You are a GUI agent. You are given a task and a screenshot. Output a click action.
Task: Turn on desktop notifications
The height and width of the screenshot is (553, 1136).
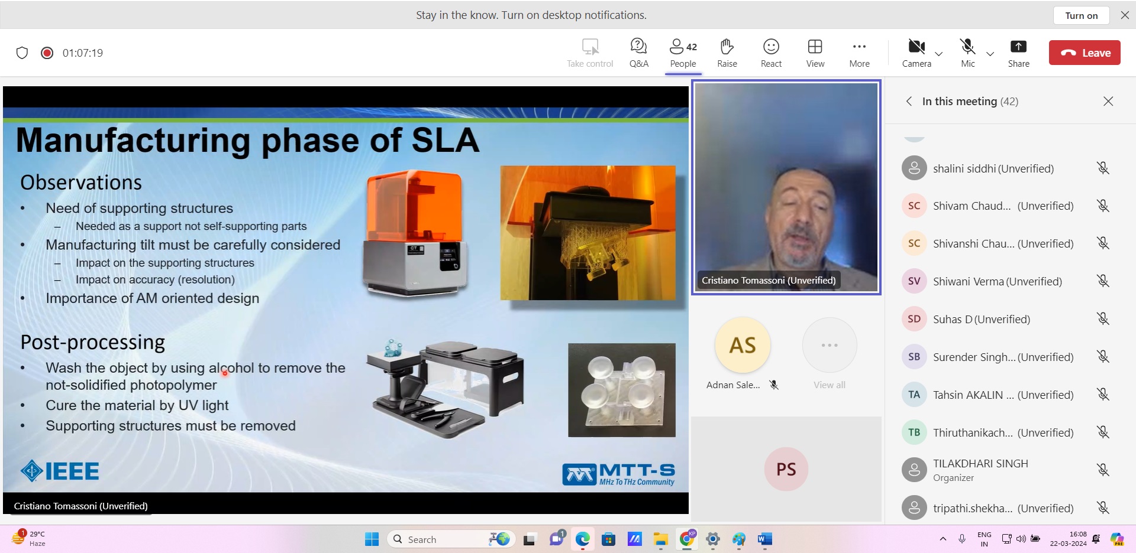point(1081,15)
